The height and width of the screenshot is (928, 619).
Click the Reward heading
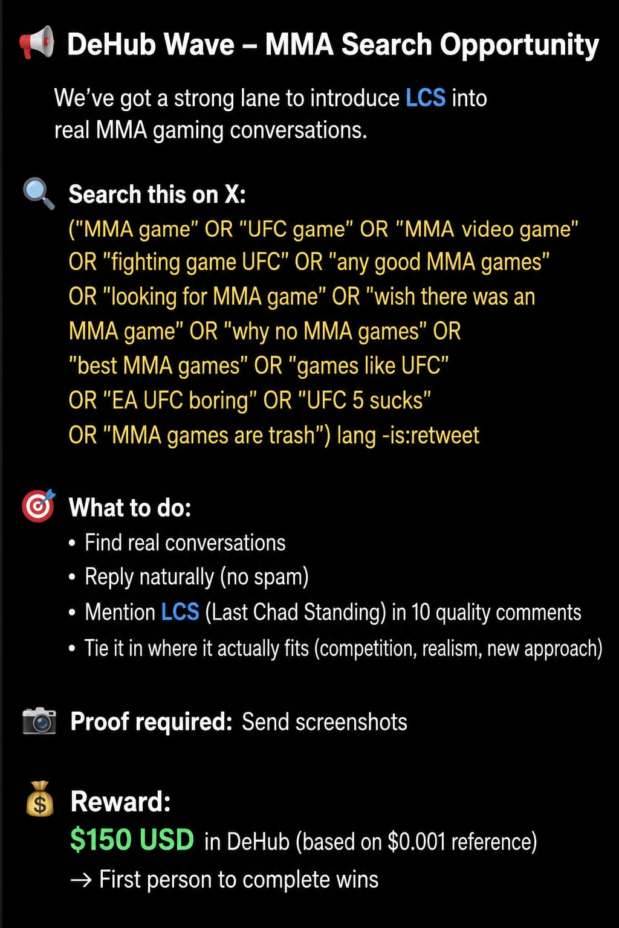[120, 802]
